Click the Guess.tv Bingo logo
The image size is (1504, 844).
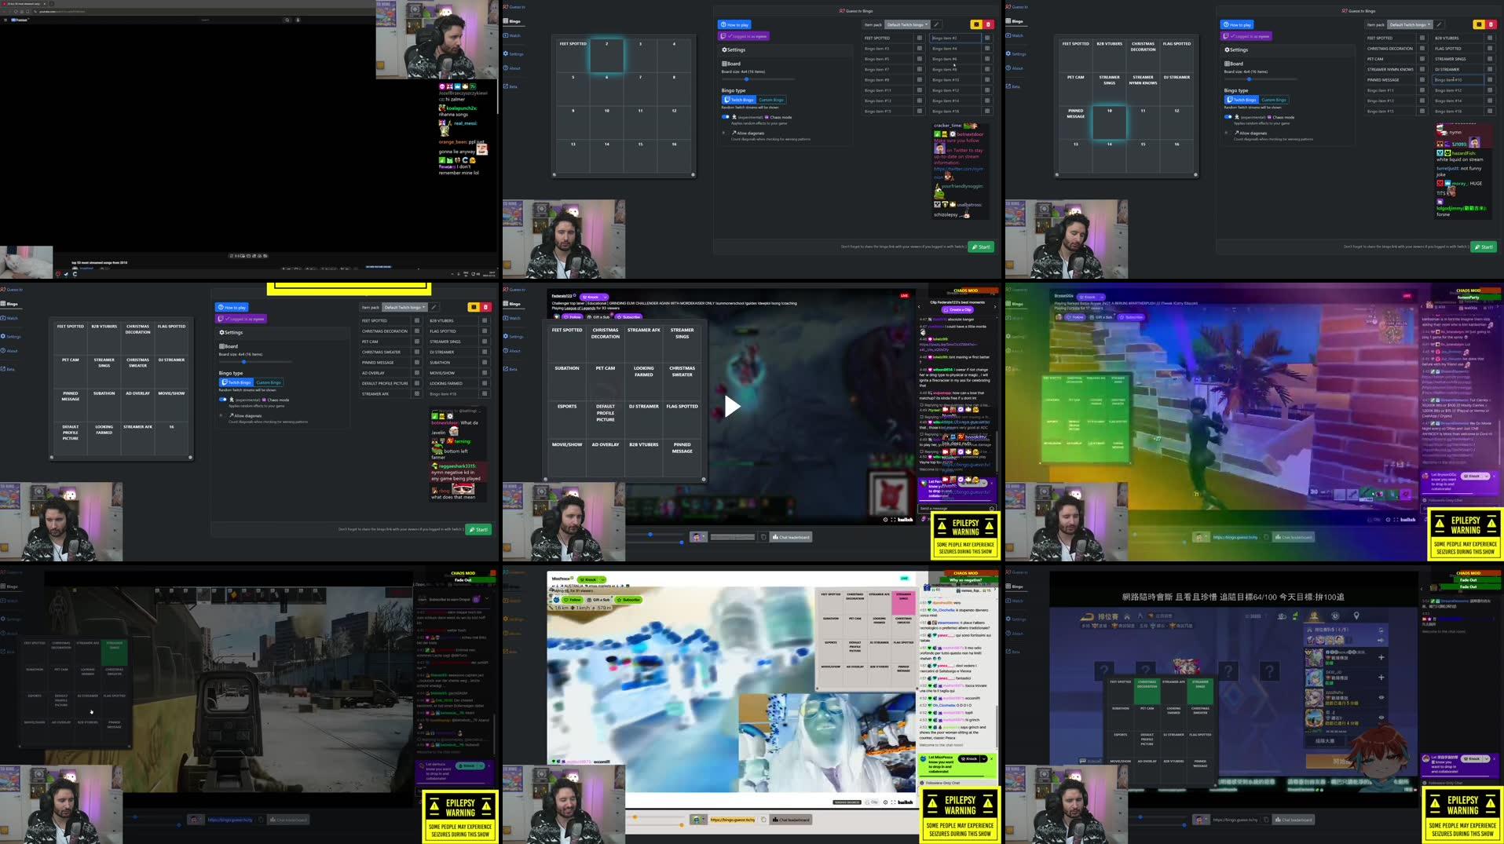coord(855,11)
